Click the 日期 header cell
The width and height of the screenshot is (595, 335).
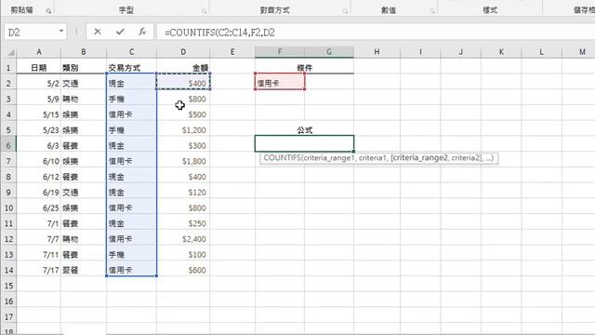click(39, 68)
